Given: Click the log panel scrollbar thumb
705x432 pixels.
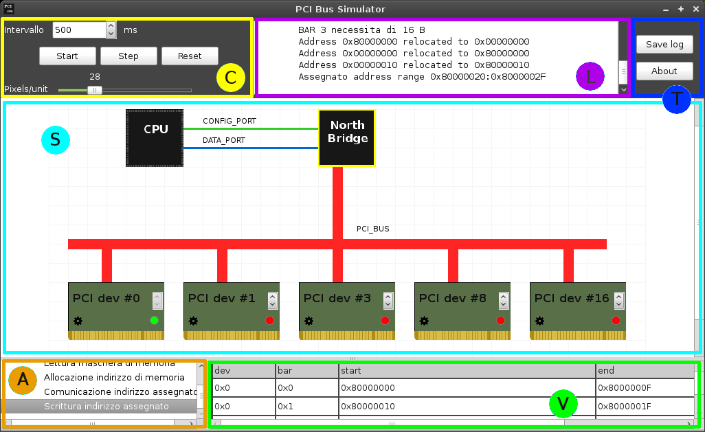Looking at the screenshot, I should point(623,72).
